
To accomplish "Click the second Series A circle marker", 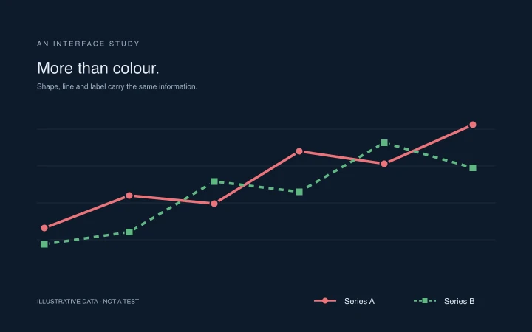I will (x=129, y=196).
